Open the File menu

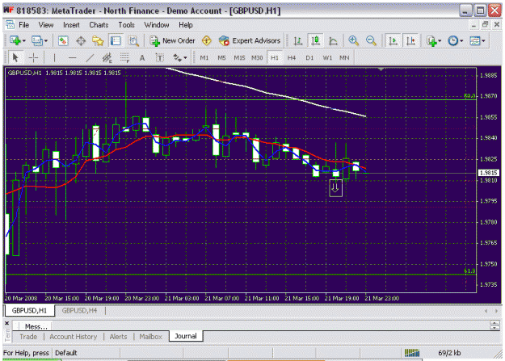pyautogui.click(x=23, y=25)
